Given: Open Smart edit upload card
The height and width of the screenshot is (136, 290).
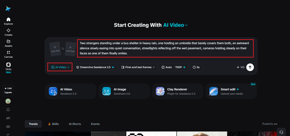Looking at the screenshot, I should (x=231, y=91).
